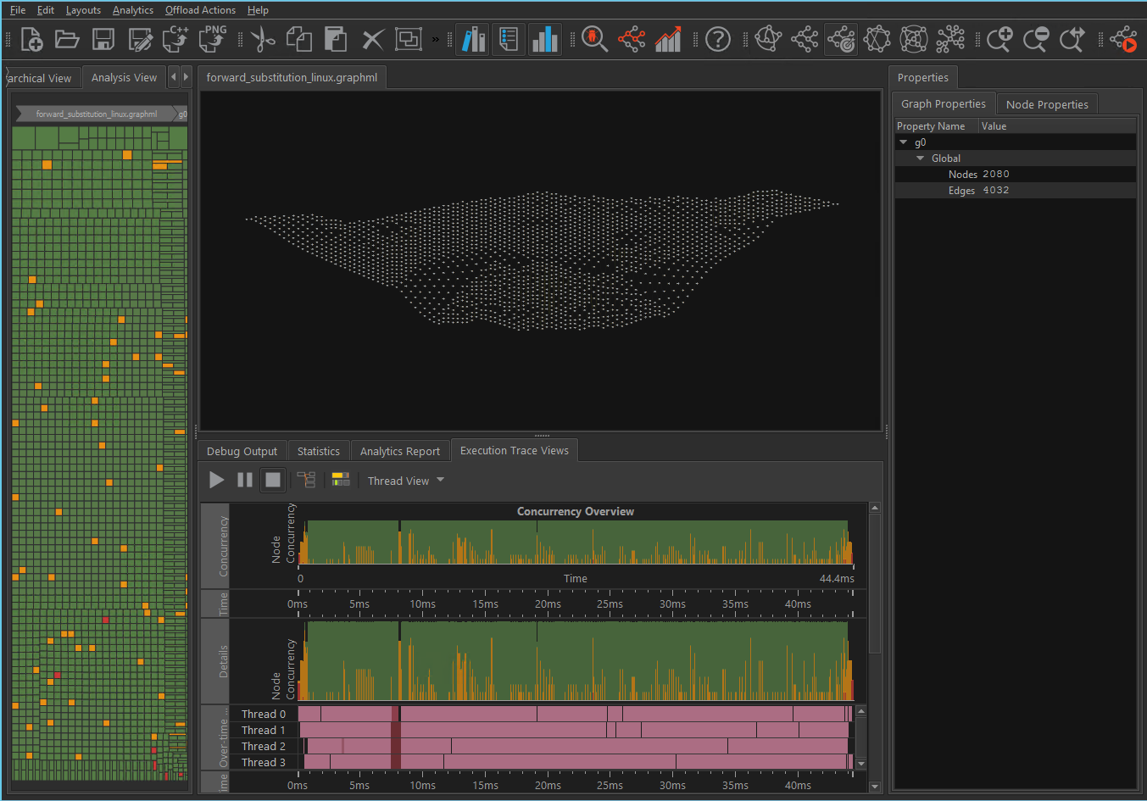Open the Offload Actions menu
This screenshot has height=801, width=1147.
[x=200, y=10]
